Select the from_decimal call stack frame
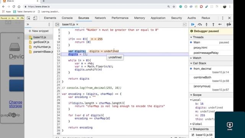This screenshot has height=138, width=245. [x=211, y=70]
